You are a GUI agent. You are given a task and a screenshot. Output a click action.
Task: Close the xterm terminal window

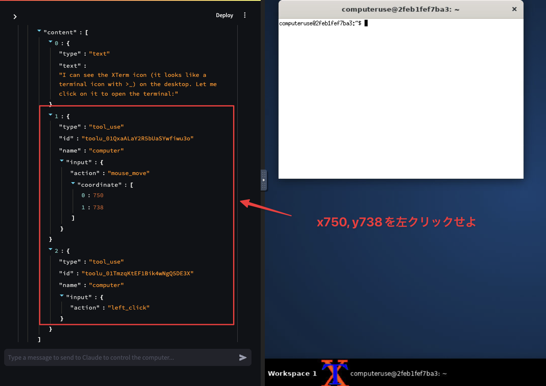pos(514,9)
